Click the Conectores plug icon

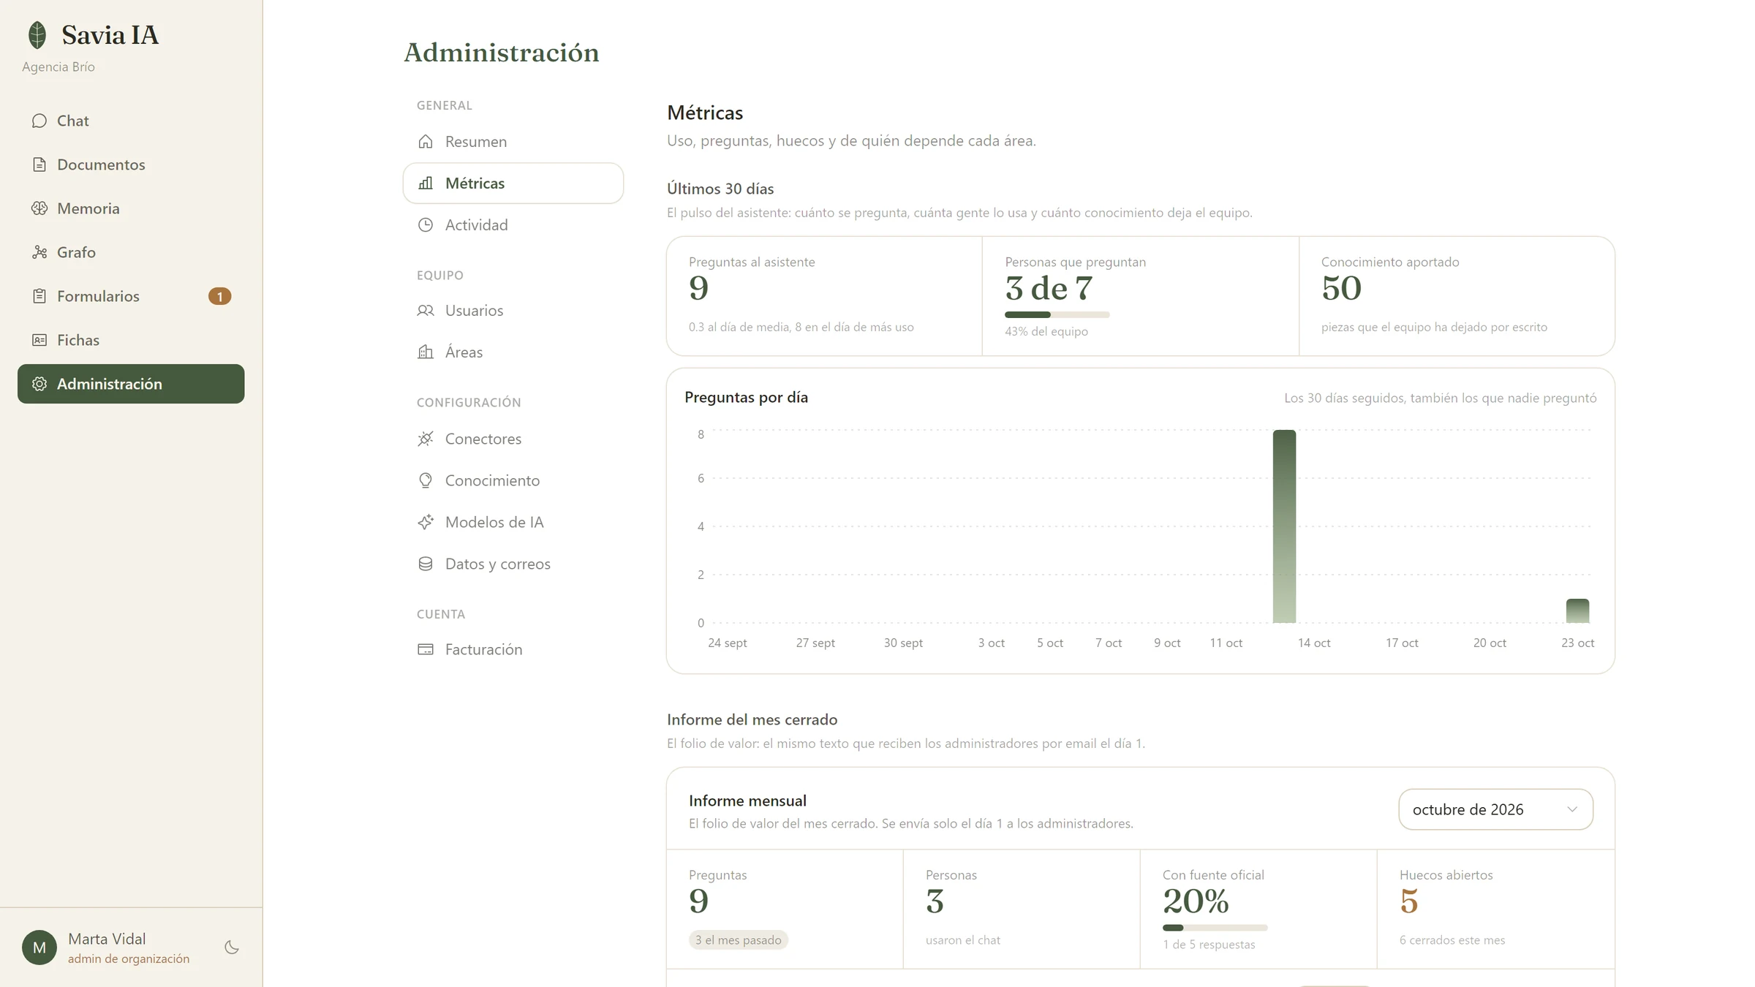click(x=426, y=439)
